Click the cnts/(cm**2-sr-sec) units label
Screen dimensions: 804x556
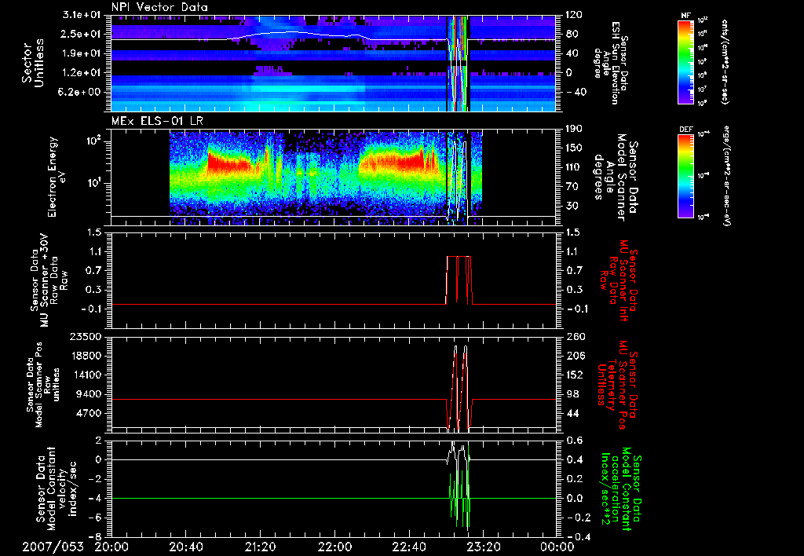pos(725,62)
